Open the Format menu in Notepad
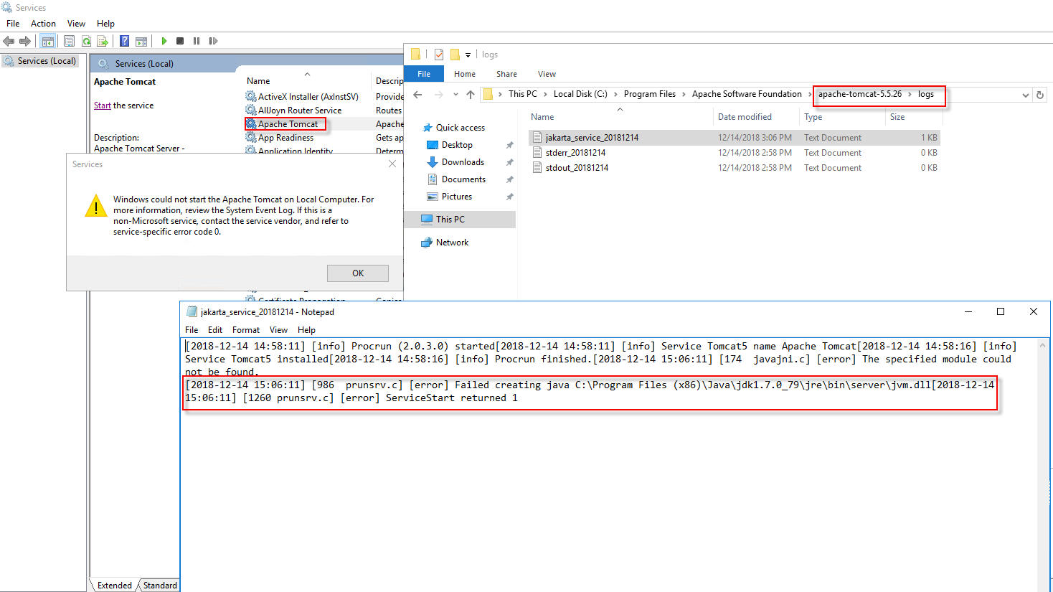 point(246,329)
